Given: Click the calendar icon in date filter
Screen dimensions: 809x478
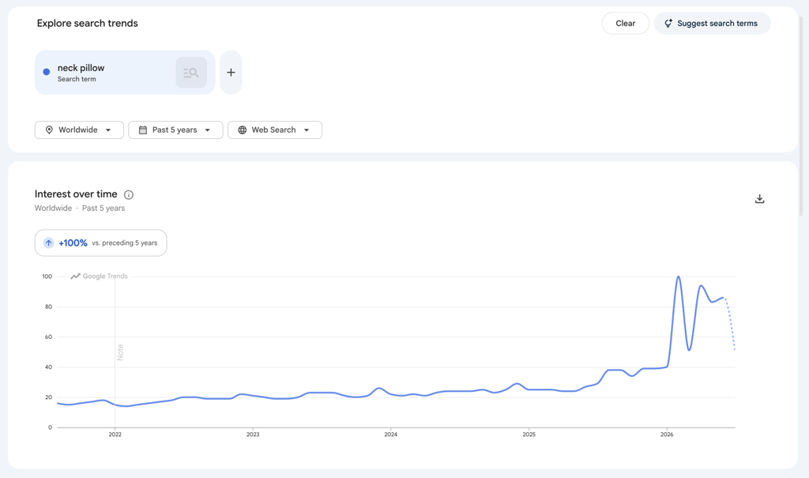Looking at the screenshot, I should click(x=143, y=130).
